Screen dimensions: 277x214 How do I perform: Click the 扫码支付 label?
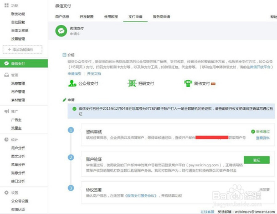coord(146,84)
